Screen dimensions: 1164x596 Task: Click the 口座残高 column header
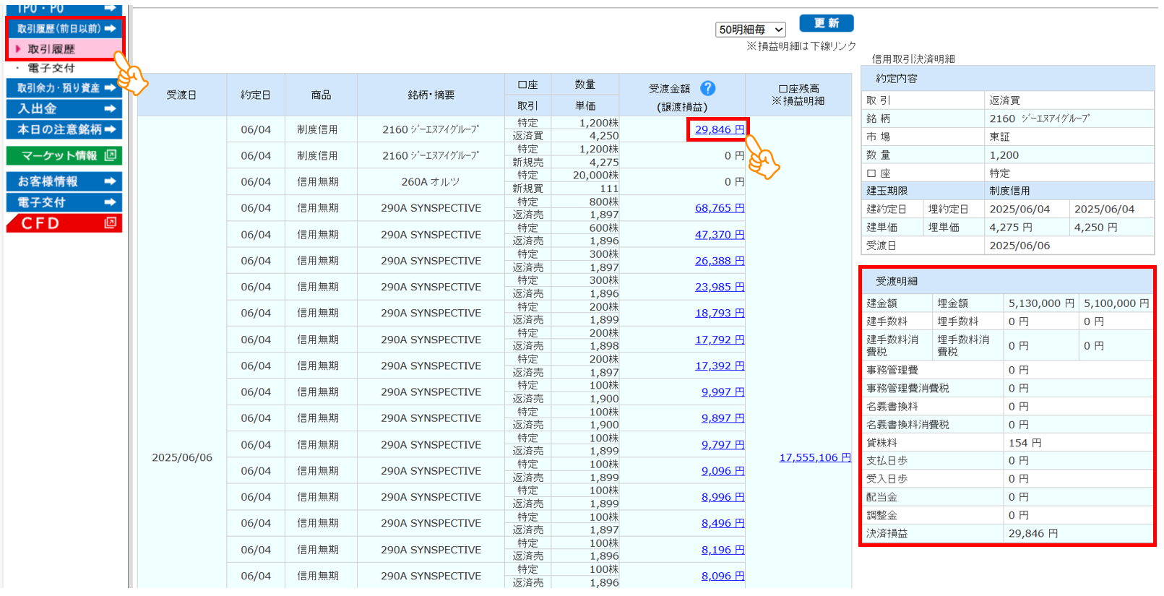(x=798, y=95)
